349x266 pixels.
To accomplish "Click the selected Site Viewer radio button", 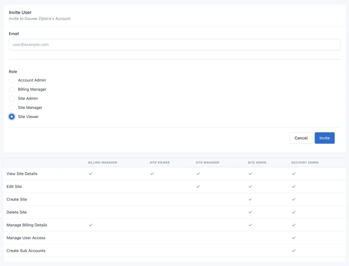I will (x=12, y=117).
